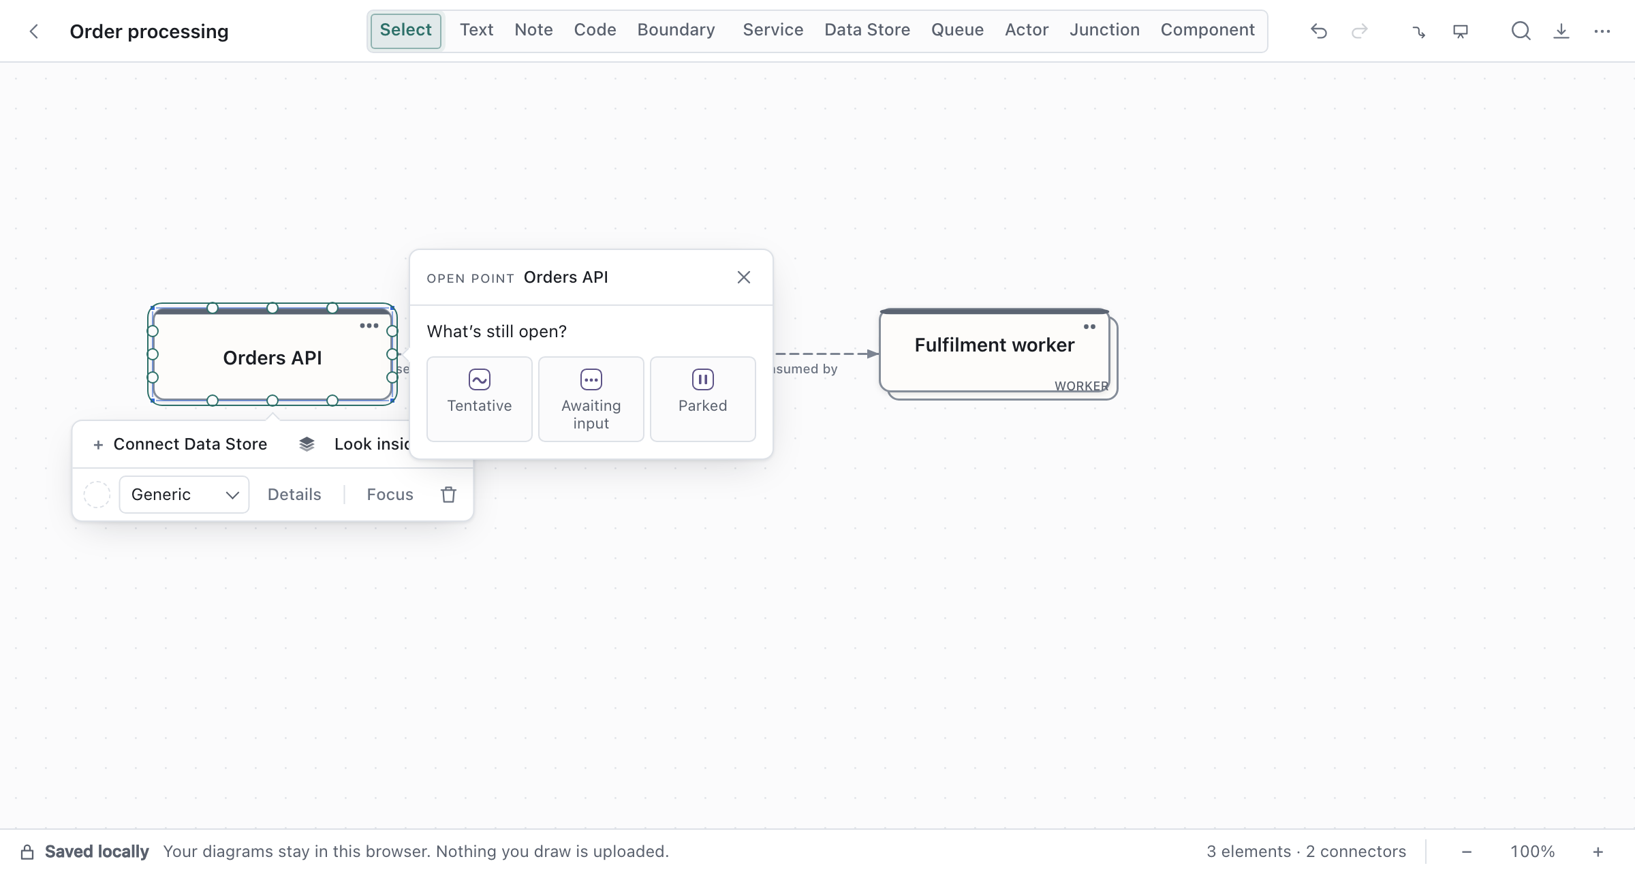This screenshot has width=1635, height=872.
Task: Open presentation mode screen icon
Action: (x=1460, y=31)
